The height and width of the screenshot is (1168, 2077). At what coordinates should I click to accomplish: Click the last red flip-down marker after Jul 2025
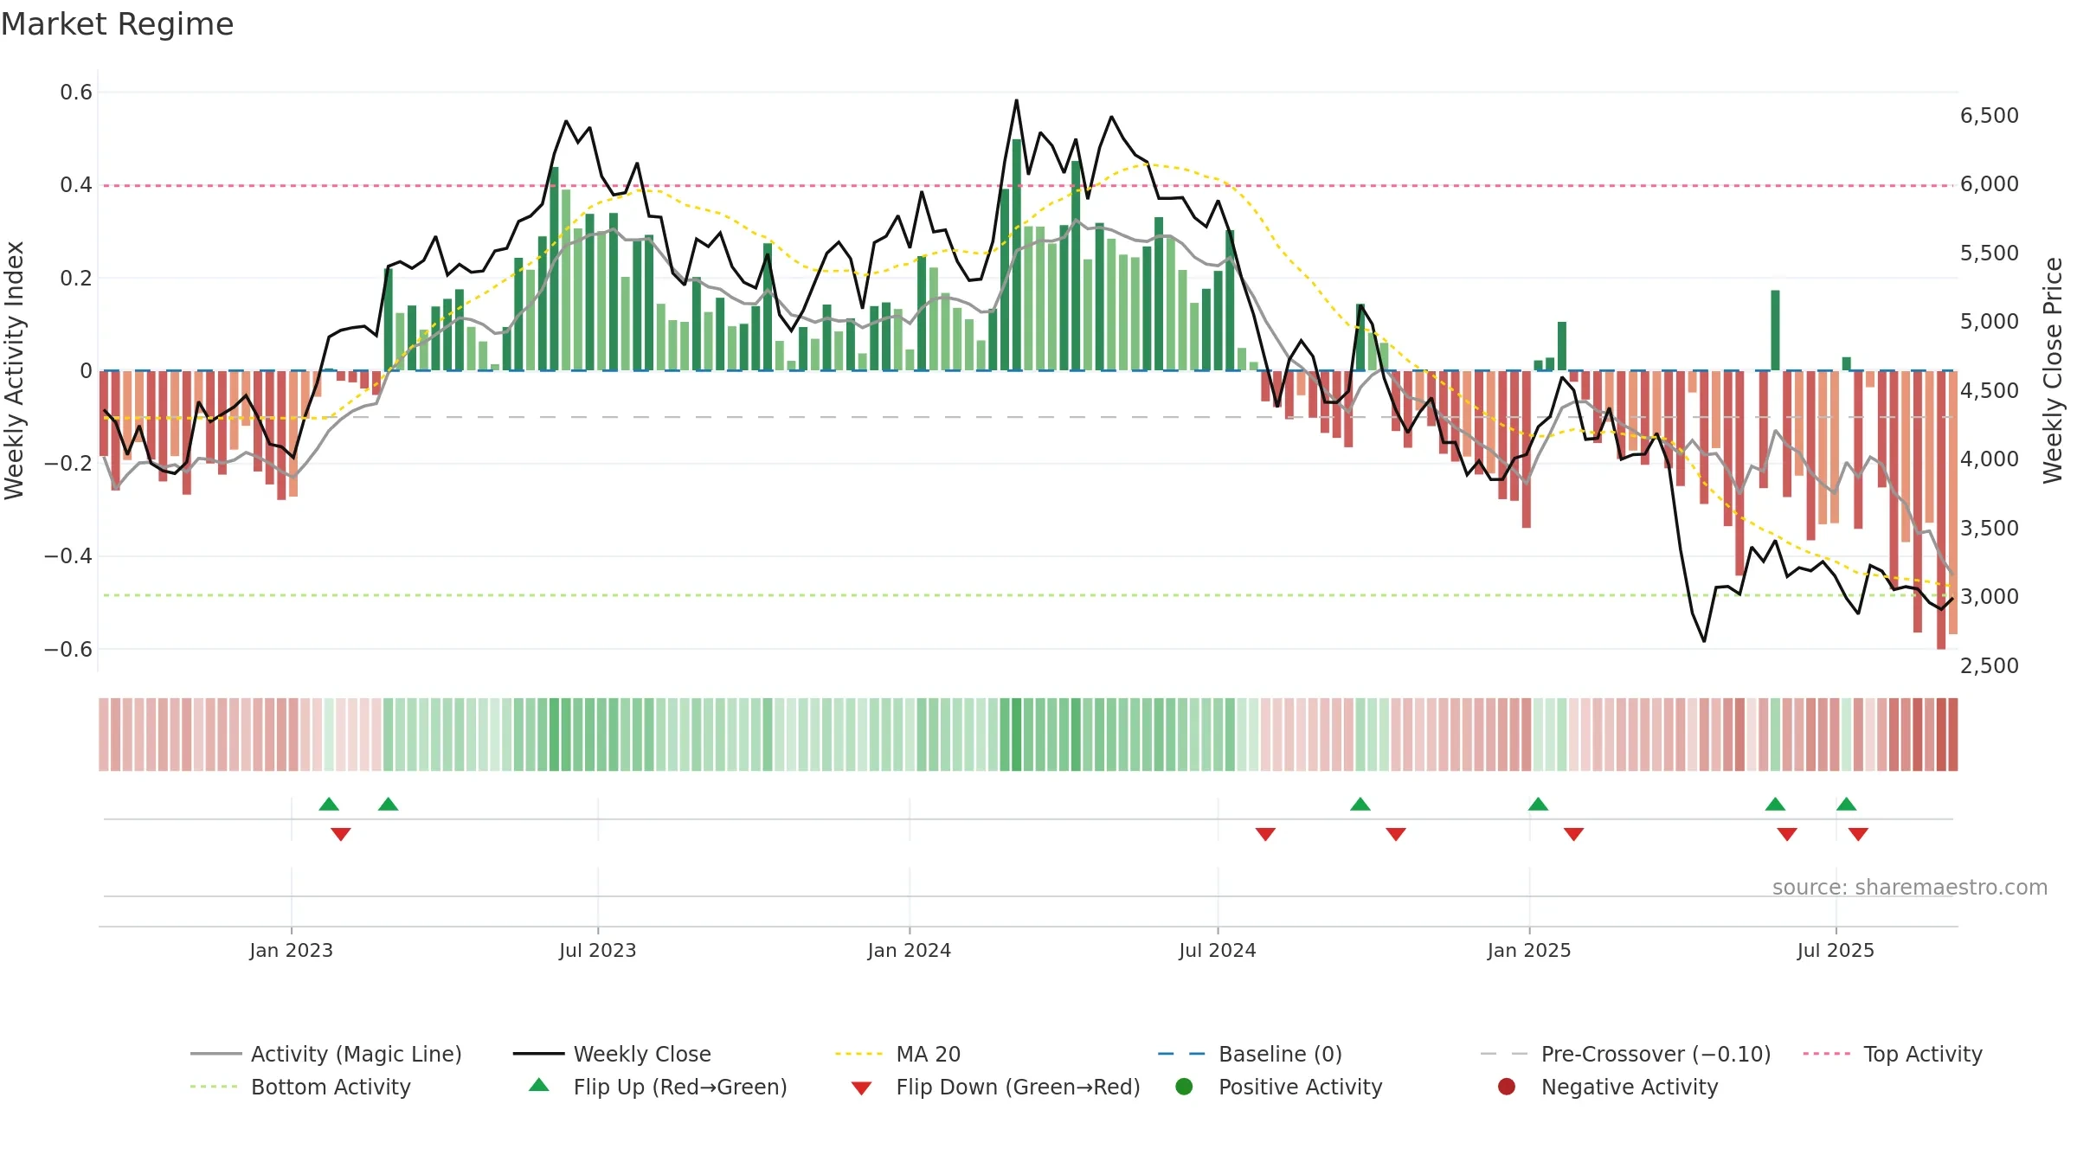[1858, 834]
